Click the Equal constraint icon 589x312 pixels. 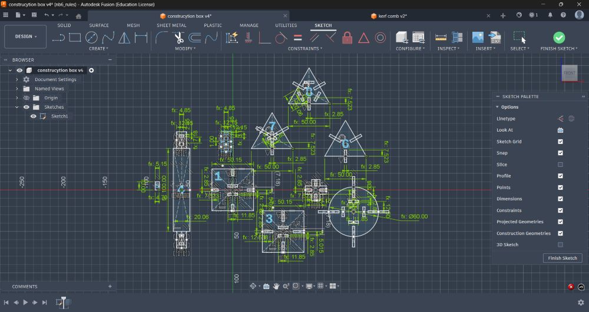click(298, 38)
